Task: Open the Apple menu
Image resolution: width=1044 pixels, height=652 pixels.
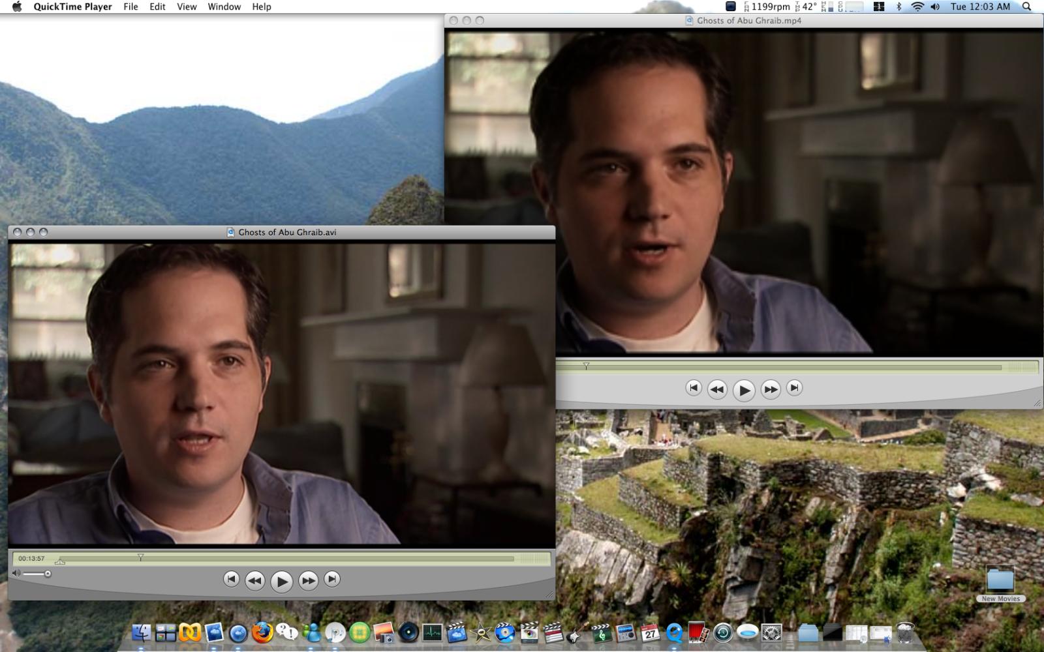Action: pos(17,7)
